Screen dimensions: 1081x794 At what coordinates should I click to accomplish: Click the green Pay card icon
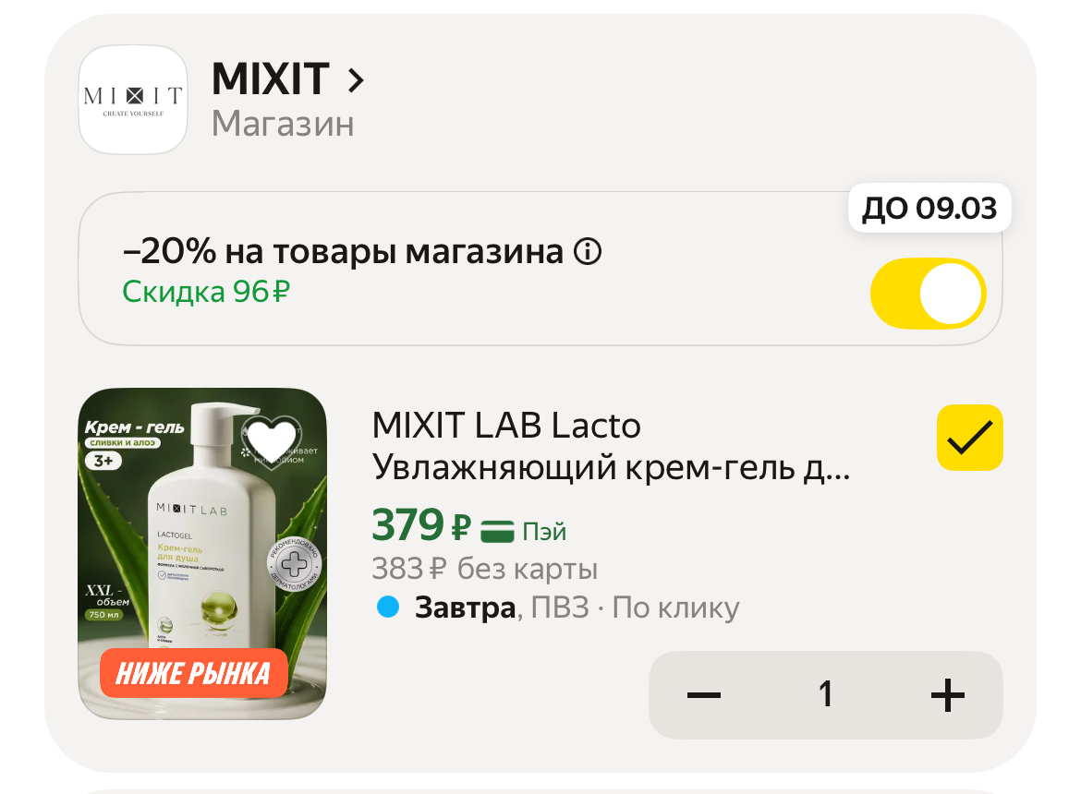[497, 531]
